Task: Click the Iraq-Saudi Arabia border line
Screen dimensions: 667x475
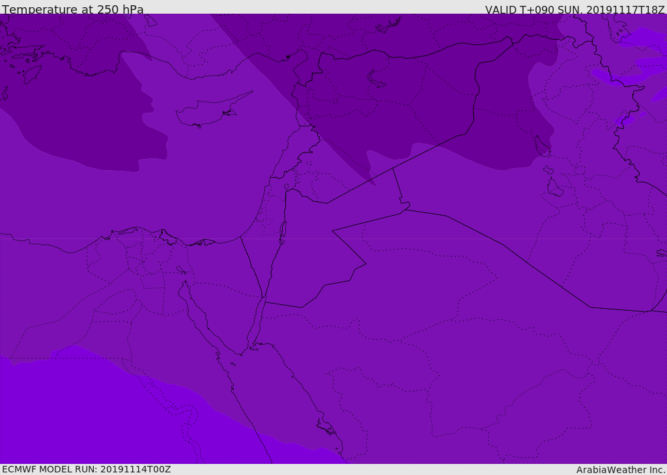Action: point(508,248)
